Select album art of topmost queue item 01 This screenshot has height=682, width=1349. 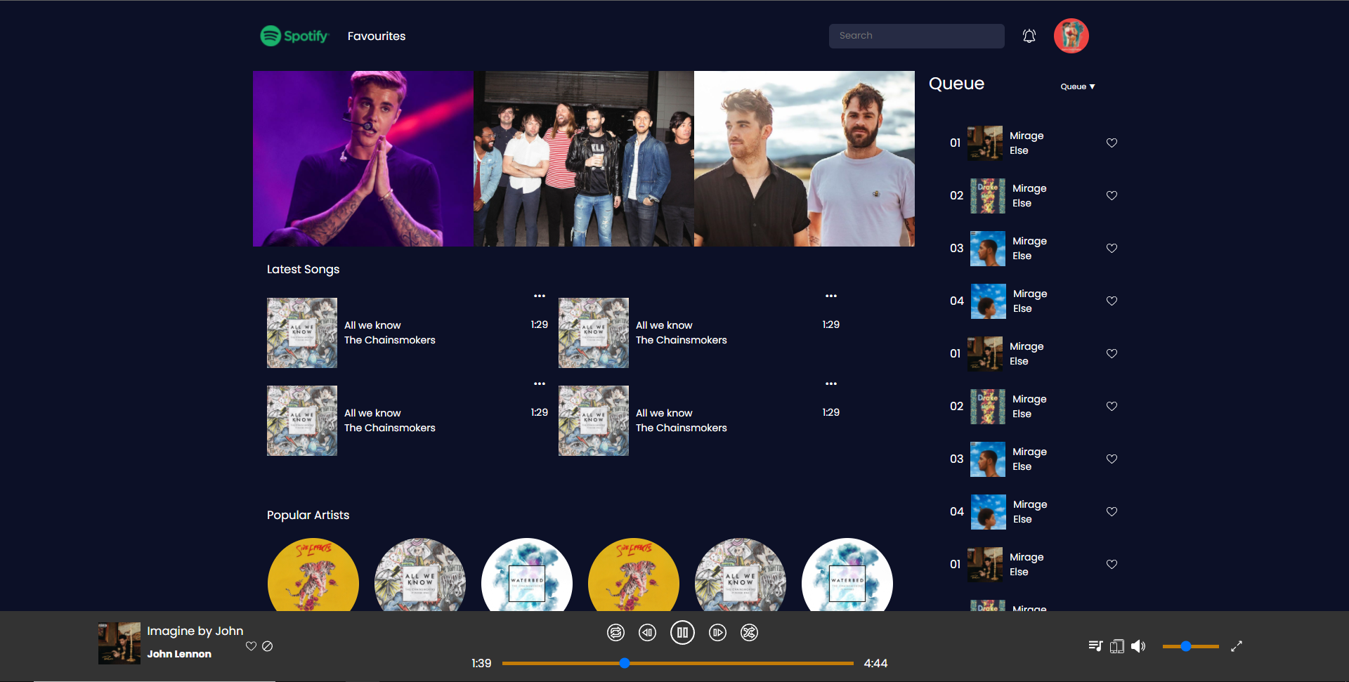pyautogui.click(x=985, y=143)
